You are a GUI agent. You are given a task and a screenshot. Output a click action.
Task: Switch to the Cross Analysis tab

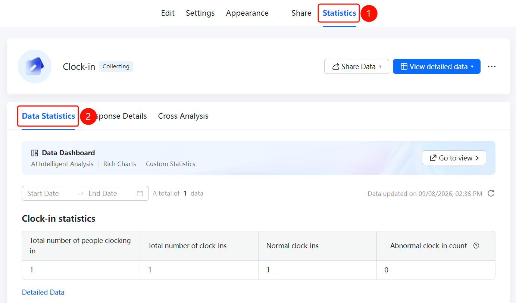pos(183,116)
